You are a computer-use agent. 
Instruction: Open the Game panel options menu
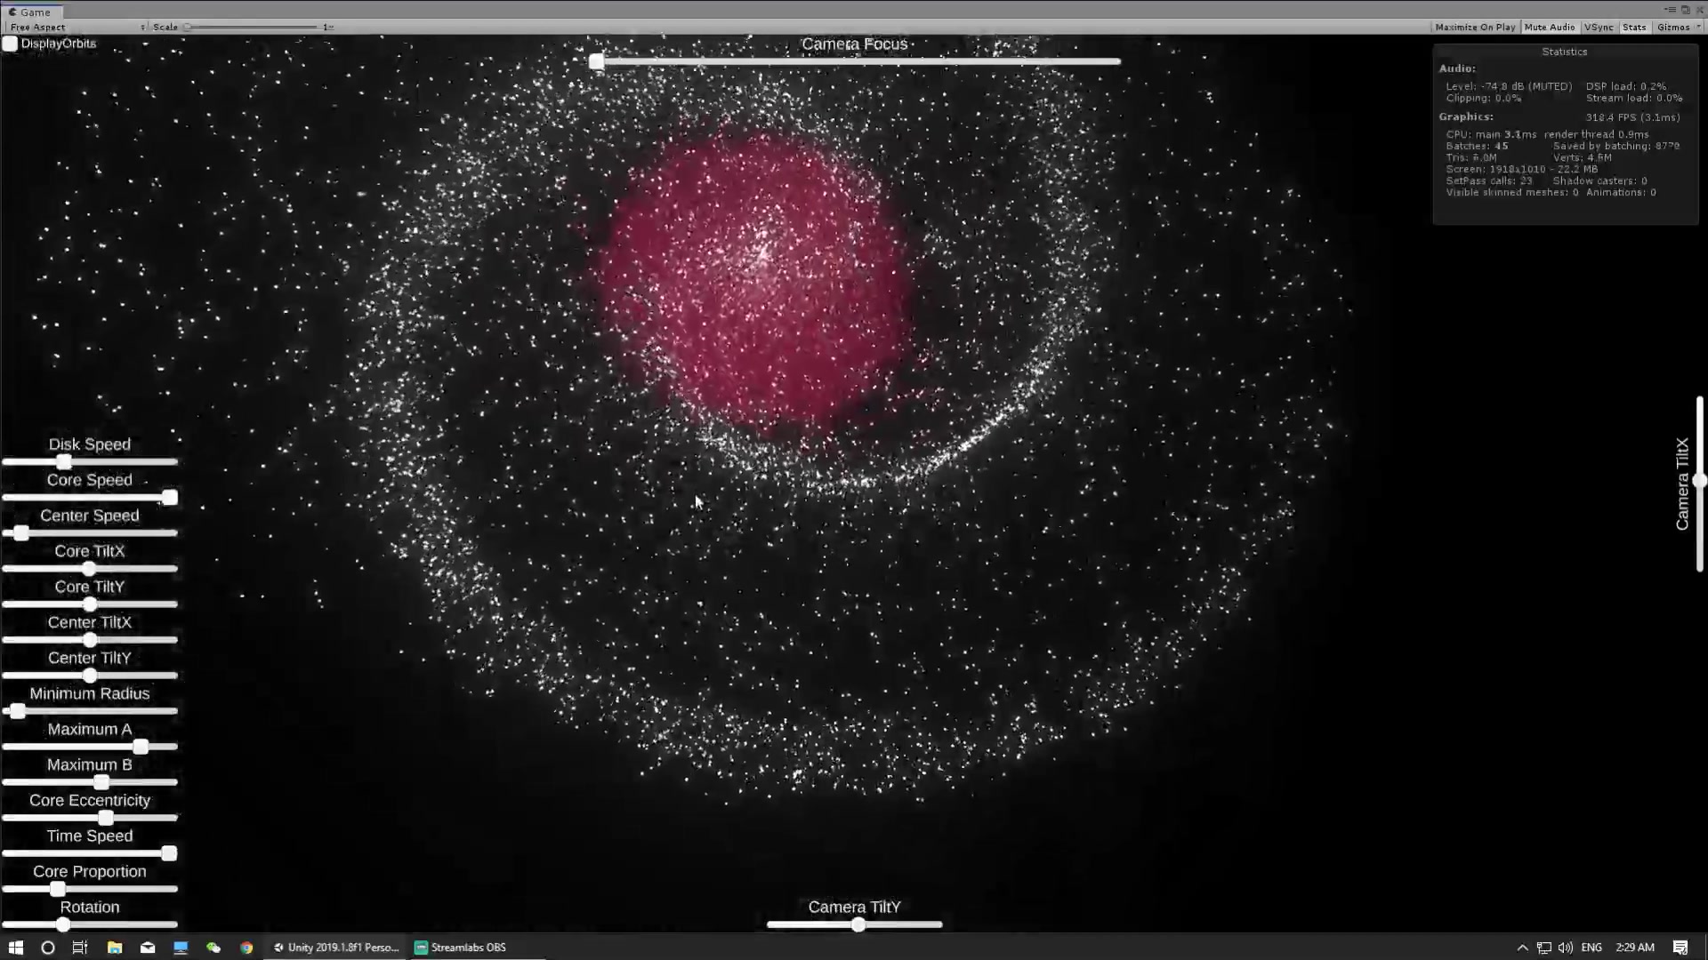click(1670, 10)
